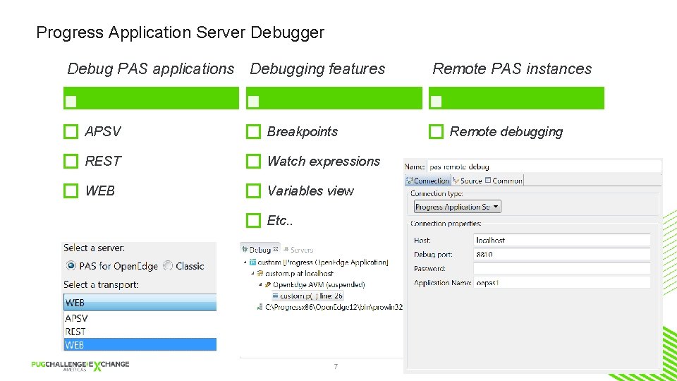Viewport: 677px width, 381px height.
Task: Open the Source tab
Action: point(467,181)
